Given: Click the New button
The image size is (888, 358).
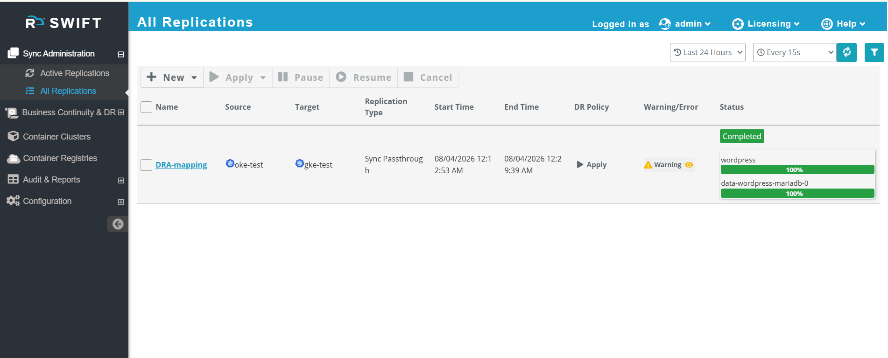Looking at the screenshot, I should pyautogui.click(x=172, y=77).
